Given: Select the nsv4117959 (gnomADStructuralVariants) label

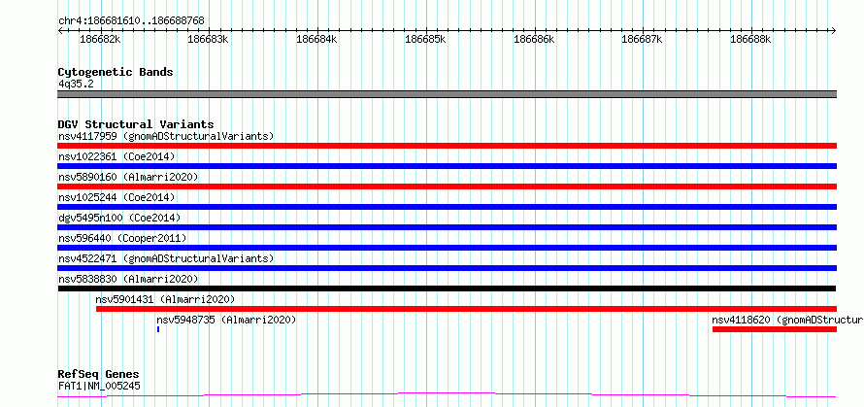Looking at the screenshot, I should tap(166, 136).
